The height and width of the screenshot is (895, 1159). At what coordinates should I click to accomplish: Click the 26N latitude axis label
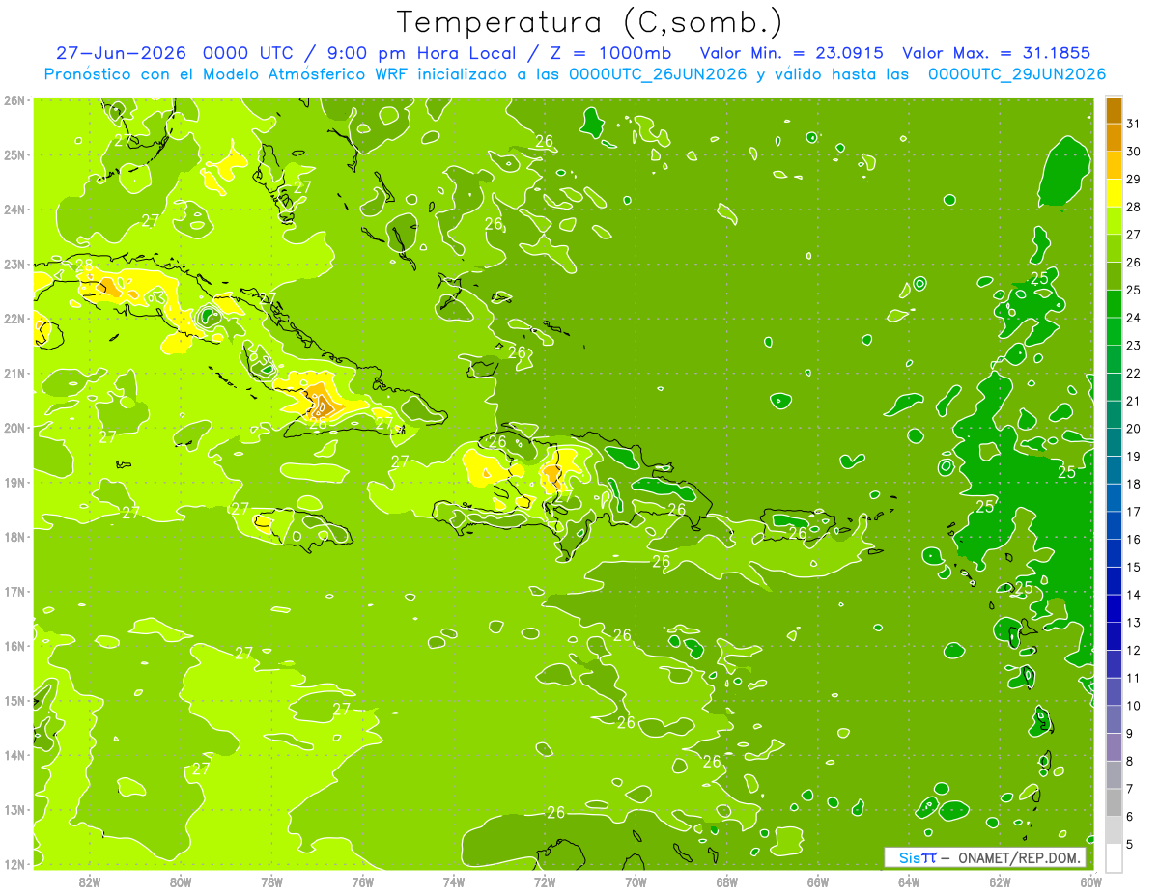pos(14,100)
